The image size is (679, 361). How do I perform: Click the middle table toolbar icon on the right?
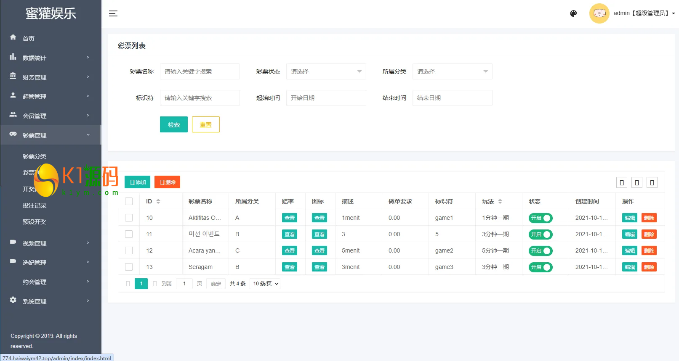(637, 182)
